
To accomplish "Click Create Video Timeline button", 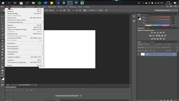I will click(67, 96).
